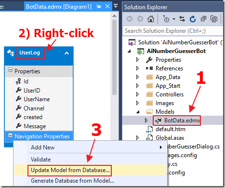Expand the Images folder
Viewport: 225px width, 188px height.
tap(137, 103)
